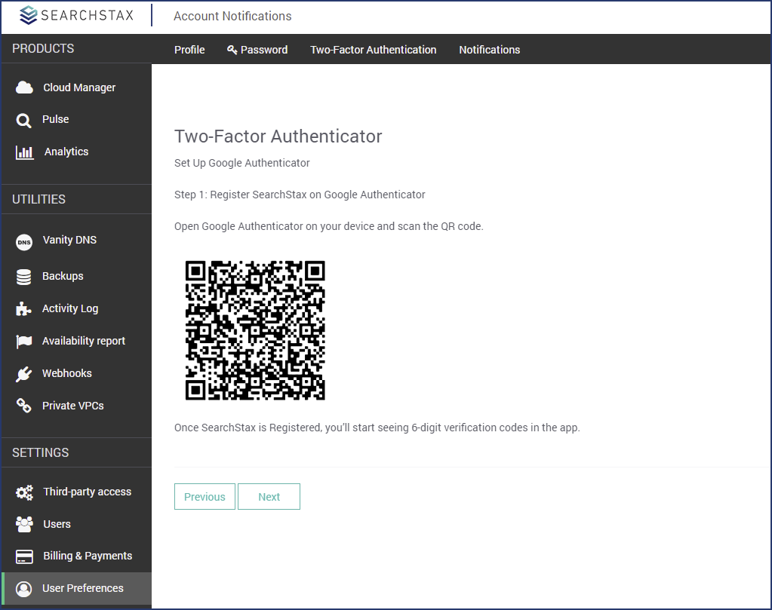The height and width of the screenshot is (610, 772).
Task: Switch to the Password tab
Action: 257,50
